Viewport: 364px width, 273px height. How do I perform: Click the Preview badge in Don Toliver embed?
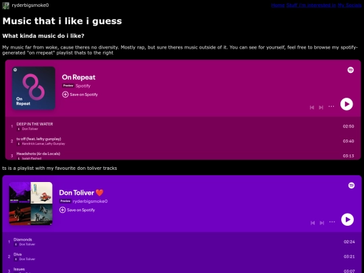[x=65, y=201]
